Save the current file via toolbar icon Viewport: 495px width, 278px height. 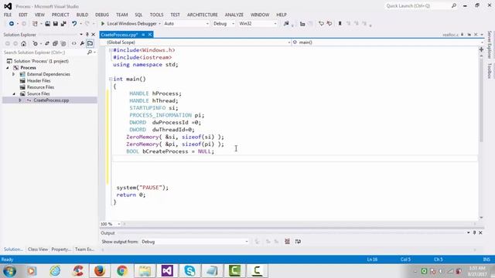[x=55, y=24]
